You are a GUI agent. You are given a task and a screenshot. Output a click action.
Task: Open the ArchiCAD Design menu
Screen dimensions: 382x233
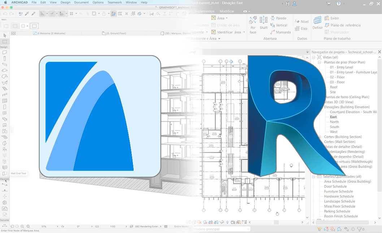point(65,3)
